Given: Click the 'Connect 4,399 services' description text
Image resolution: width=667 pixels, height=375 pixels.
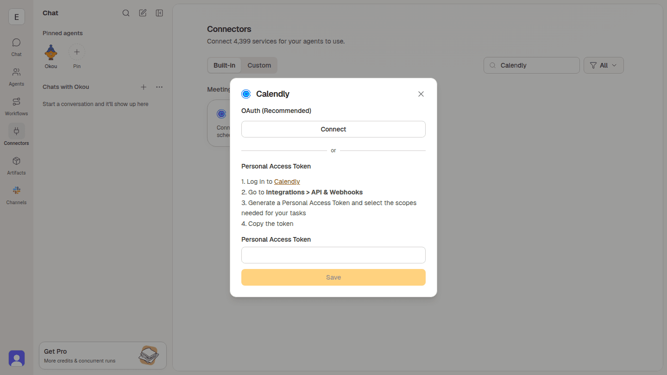Looking at the screenshot, I should pos(276,41).
